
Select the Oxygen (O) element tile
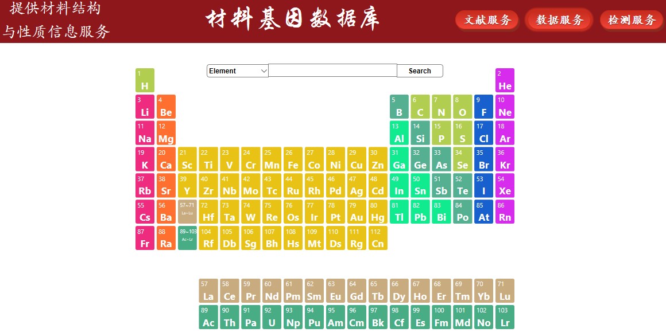point(462,107)
